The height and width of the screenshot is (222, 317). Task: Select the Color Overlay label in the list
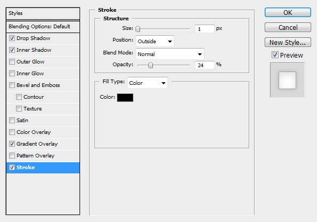coord(34,132)
